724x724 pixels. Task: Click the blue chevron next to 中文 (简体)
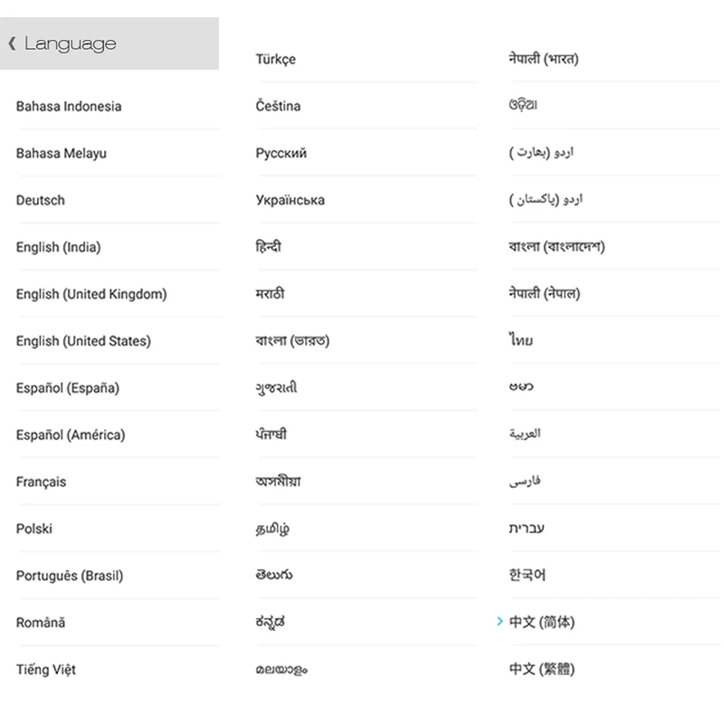pos(500,622)
